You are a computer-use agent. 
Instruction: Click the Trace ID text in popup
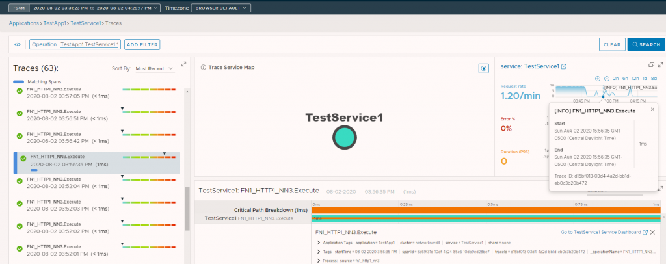point(592,179)
